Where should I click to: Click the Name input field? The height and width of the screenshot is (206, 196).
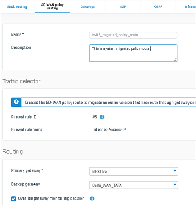click(133, 35)
